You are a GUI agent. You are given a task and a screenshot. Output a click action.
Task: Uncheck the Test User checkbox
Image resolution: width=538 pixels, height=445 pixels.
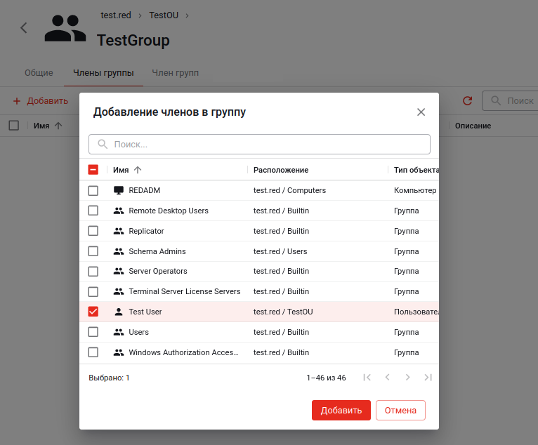coord(93,312)
